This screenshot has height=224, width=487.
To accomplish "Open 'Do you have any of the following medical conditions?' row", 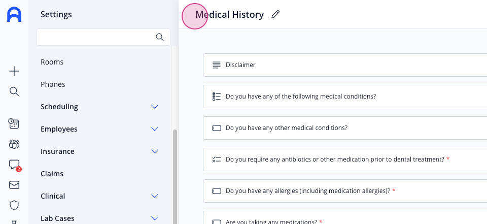I will pyautogui.click(x=345, y=97).
